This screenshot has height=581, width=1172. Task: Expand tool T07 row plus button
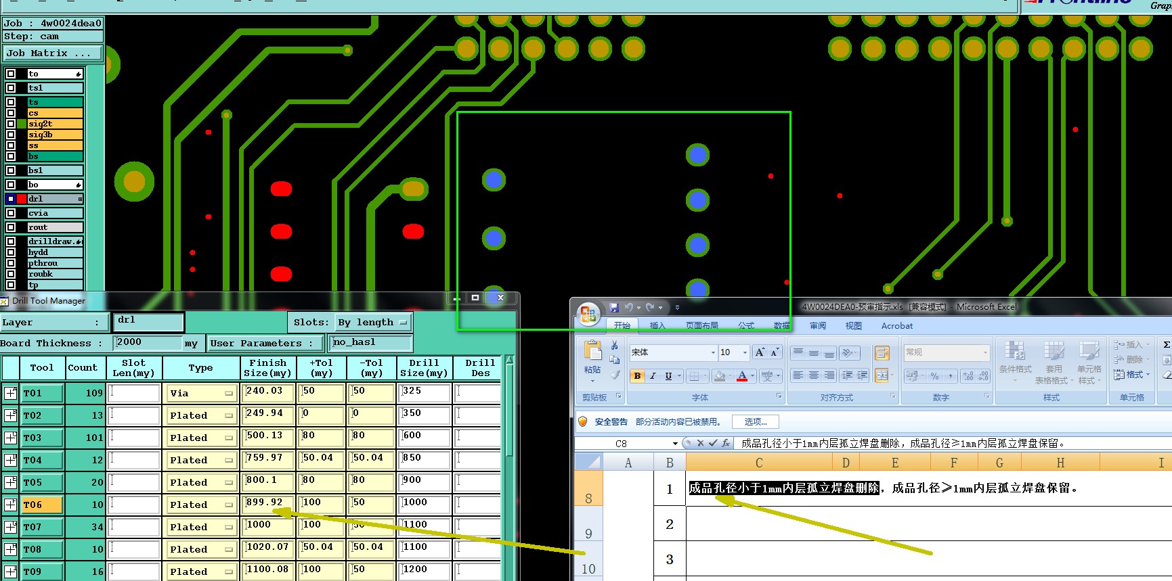tap(11, 527)
